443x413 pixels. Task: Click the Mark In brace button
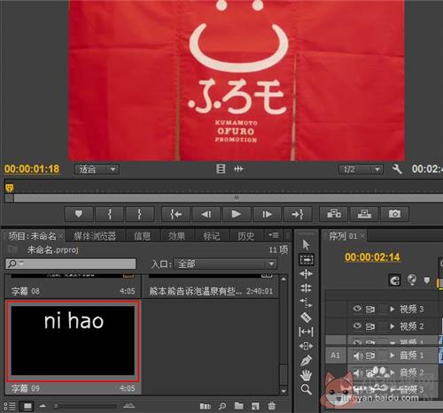point(109,214)
